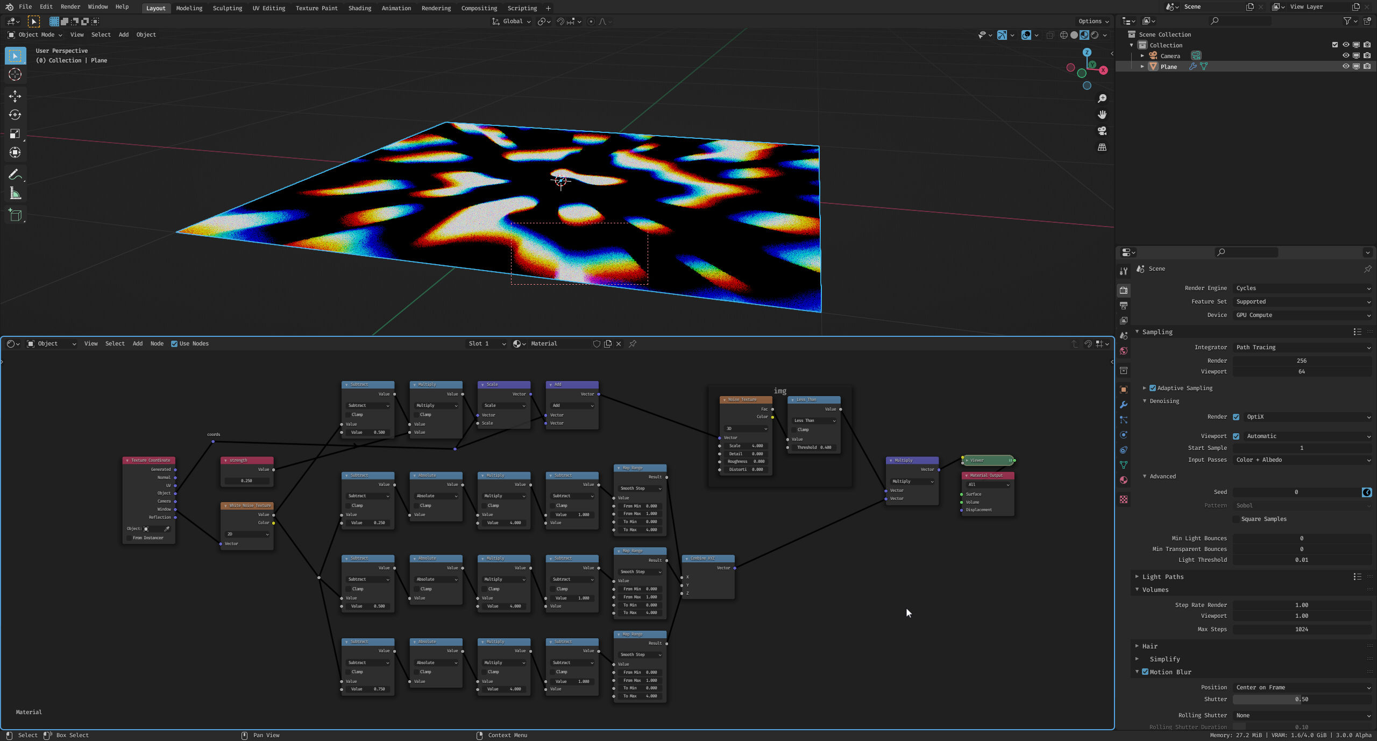This screenshot has height=741, width=1377.
Task: Disable Viewport denoising checkbox
Action: [x=1236, y=436]
